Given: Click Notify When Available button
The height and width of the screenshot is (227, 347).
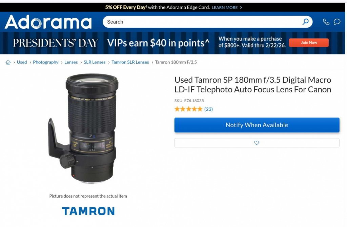Looking at the screenshot, I should (257, 125).
